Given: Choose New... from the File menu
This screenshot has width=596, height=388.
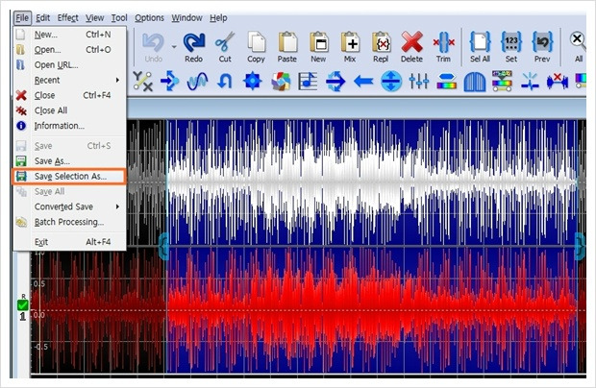Looking at the screenshot, I should 69,35.
